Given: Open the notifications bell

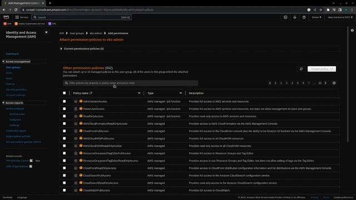Looking at the screenshot, I should point(295,17).
